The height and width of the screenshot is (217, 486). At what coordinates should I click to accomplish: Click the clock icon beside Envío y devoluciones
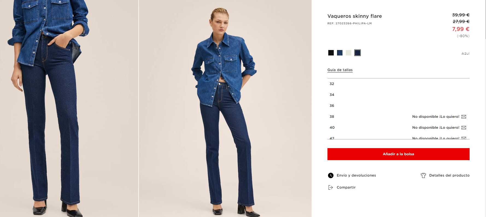pos(330,175)
